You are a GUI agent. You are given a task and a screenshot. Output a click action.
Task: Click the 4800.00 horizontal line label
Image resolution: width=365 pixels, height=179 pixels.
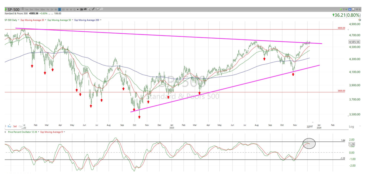(x=341, y=28)
